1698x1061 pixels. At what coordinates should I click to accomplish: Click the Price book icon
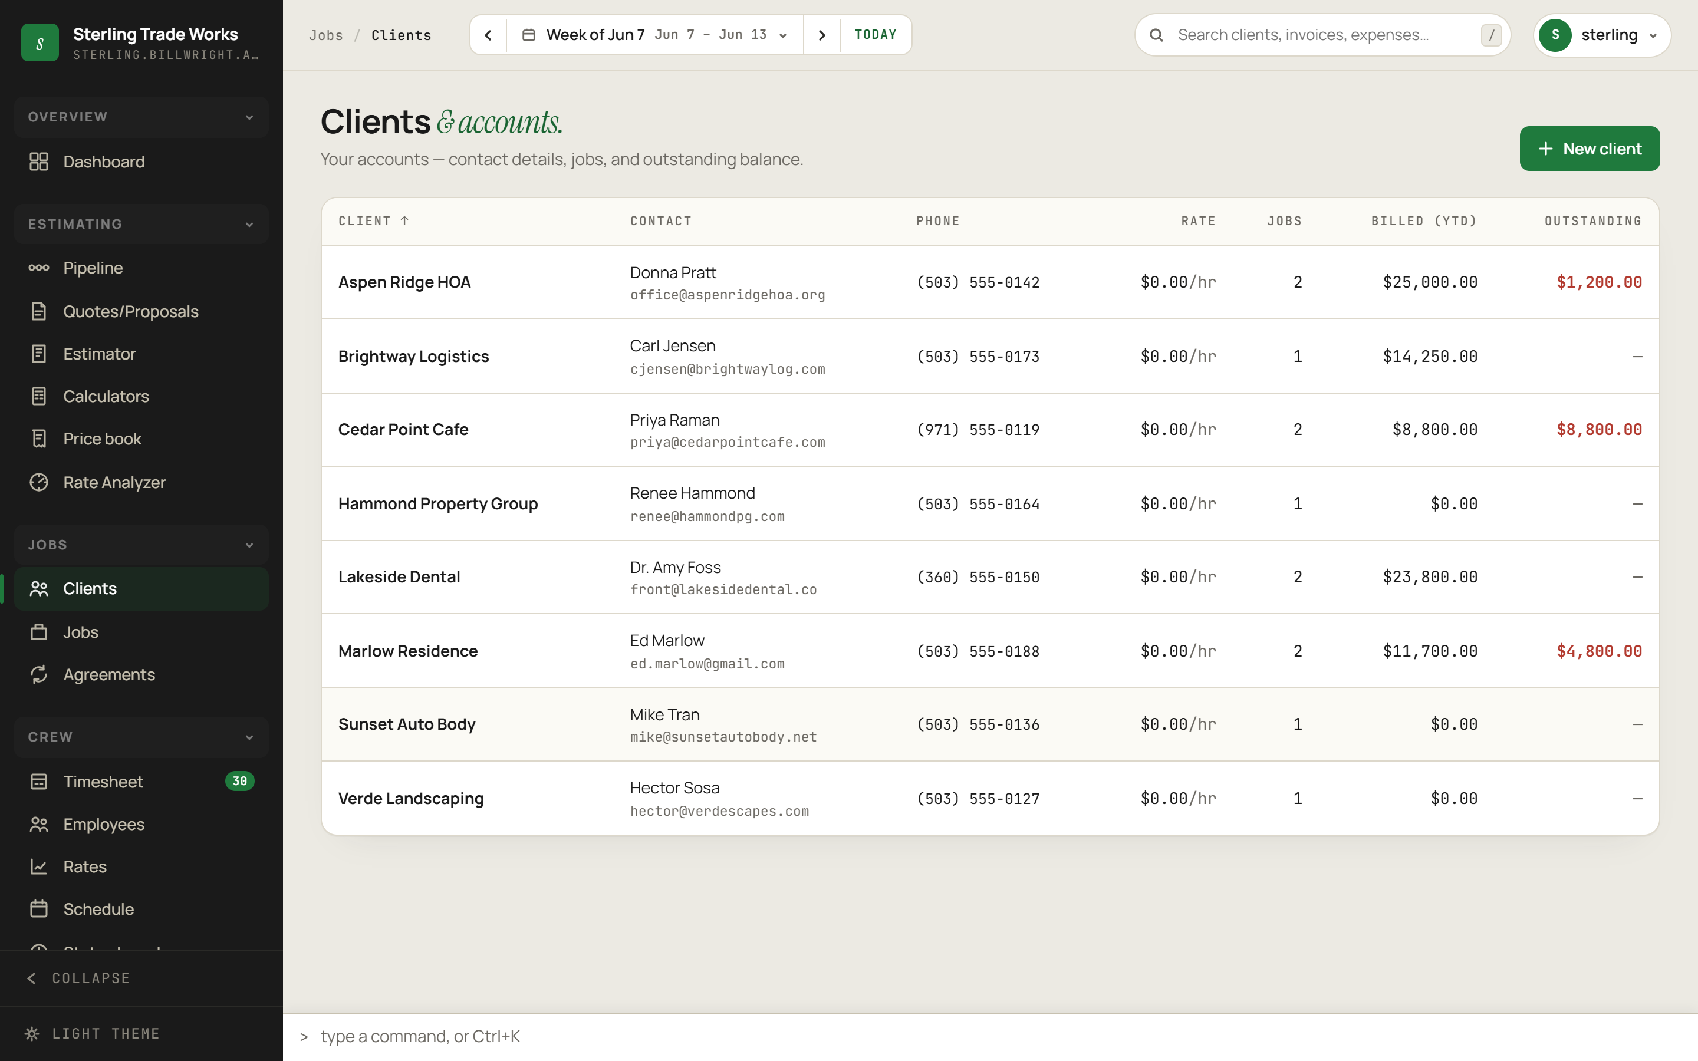click(x=38, y=439)
